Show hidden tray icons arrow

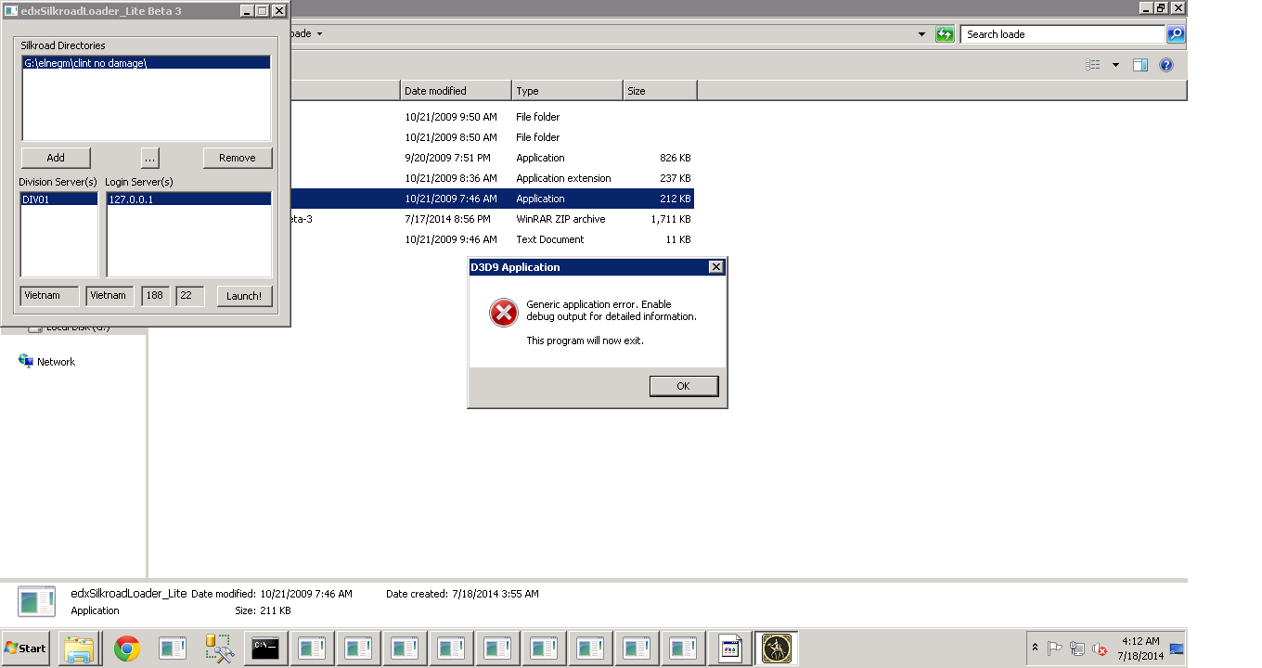[x=1035, y=648]
